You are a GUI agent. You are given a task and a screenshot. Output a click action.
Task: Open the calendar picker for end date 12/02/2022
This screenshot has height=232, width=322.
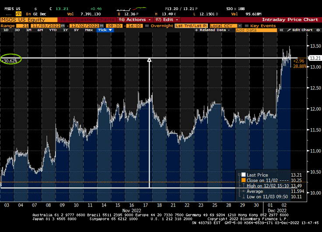tap(101, 26)
